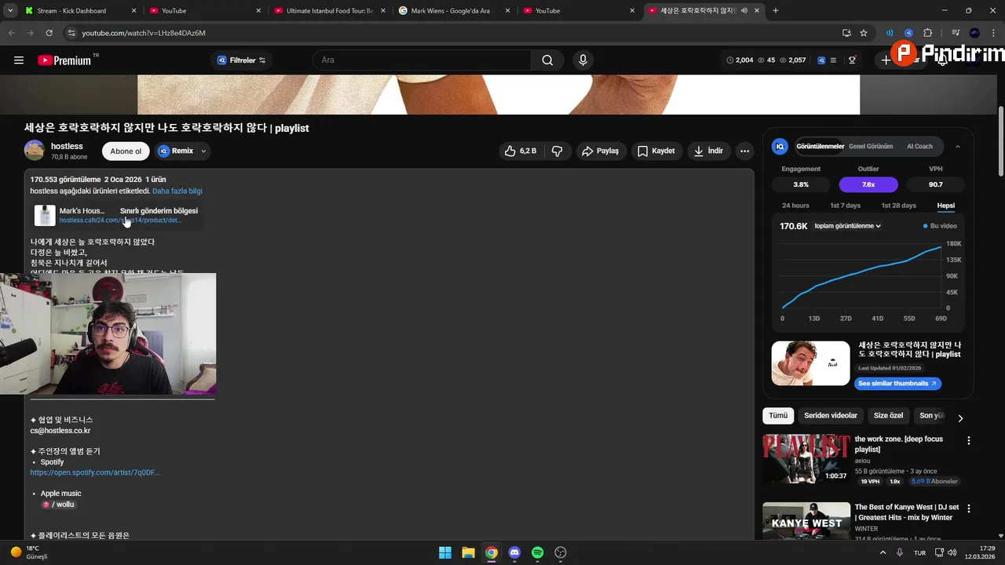
Task: Select Seriden videolar filter chip
Action: (831, 415)
